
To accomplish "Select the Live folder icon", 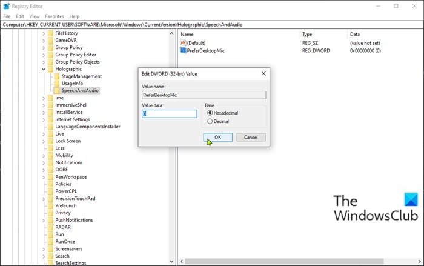I will 50,134.
